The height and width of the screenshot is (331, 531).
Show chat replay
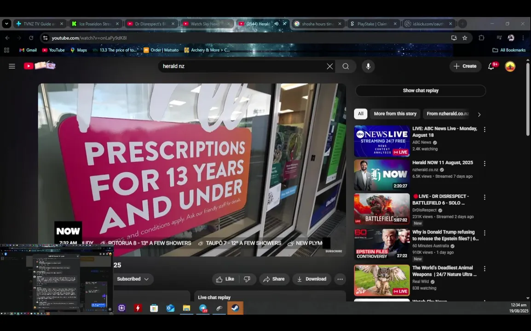pos(421,91)
